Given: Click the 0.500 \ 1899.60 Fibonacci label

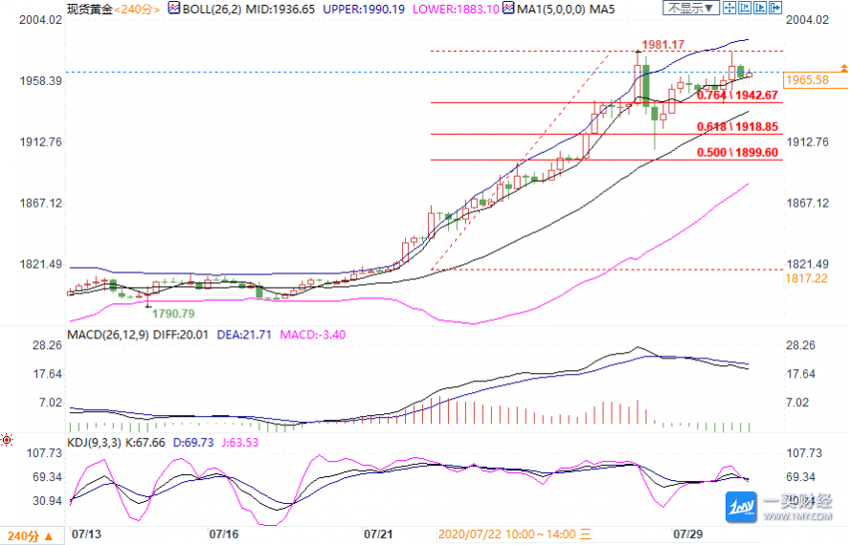Looking at the screenshot, I should coord(738,153).
